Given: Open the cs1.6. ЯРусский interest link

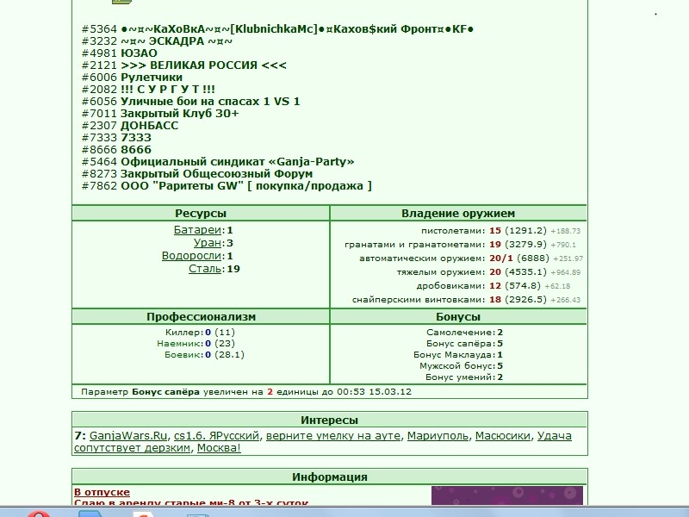Looking at the screenshot, I should [217, 436].
